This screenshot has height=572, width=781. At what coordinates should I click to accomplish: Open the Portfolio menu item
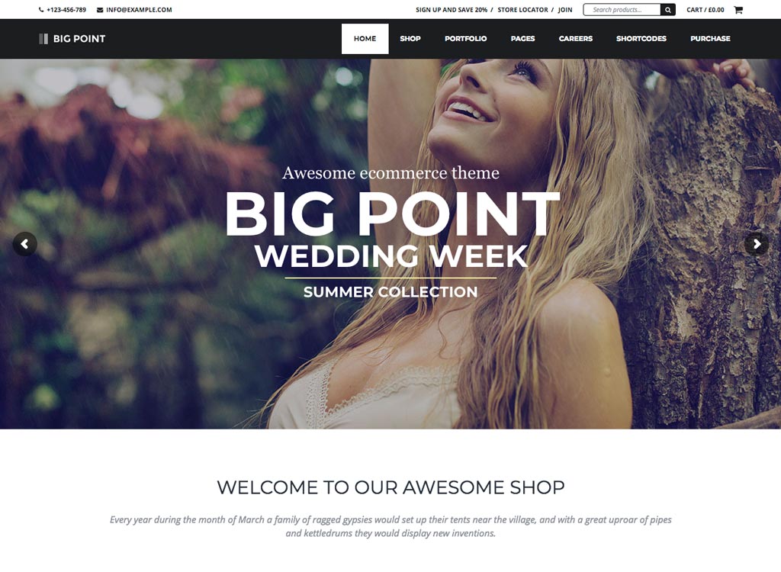(x=466, y=38)
